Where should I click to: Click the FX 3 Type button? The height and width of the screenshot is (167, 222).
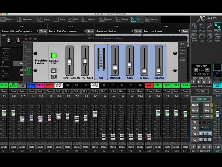(138, 31)
